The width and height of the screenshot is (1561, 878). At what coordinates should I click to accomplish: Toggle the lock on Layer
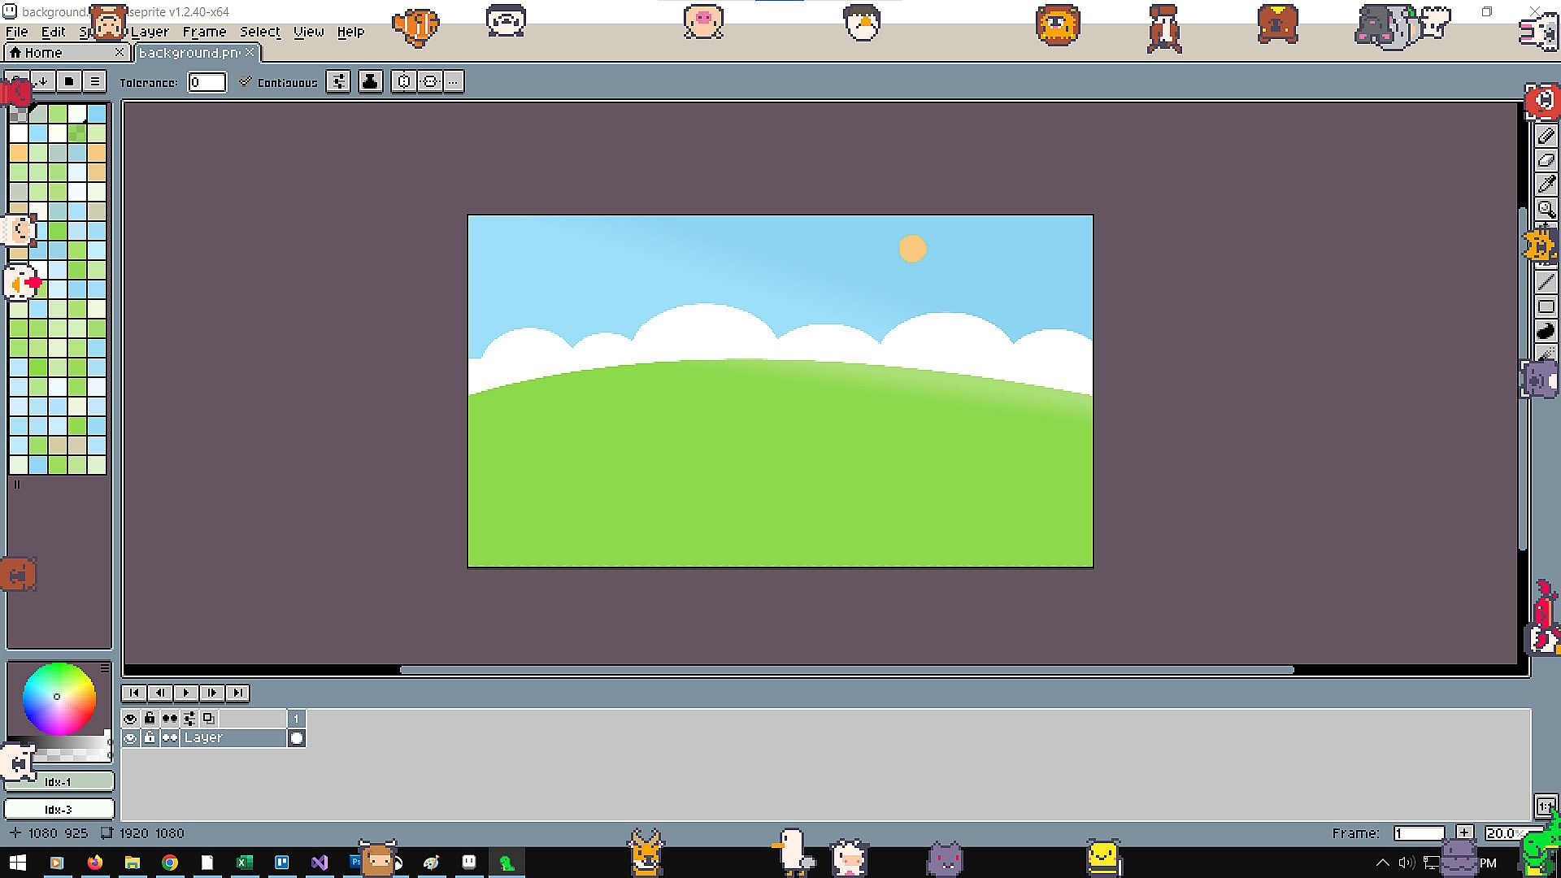(x=150, y=738)
